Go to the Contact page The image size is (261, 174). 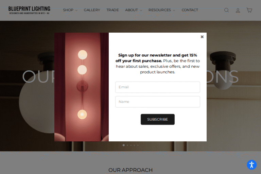190,10
